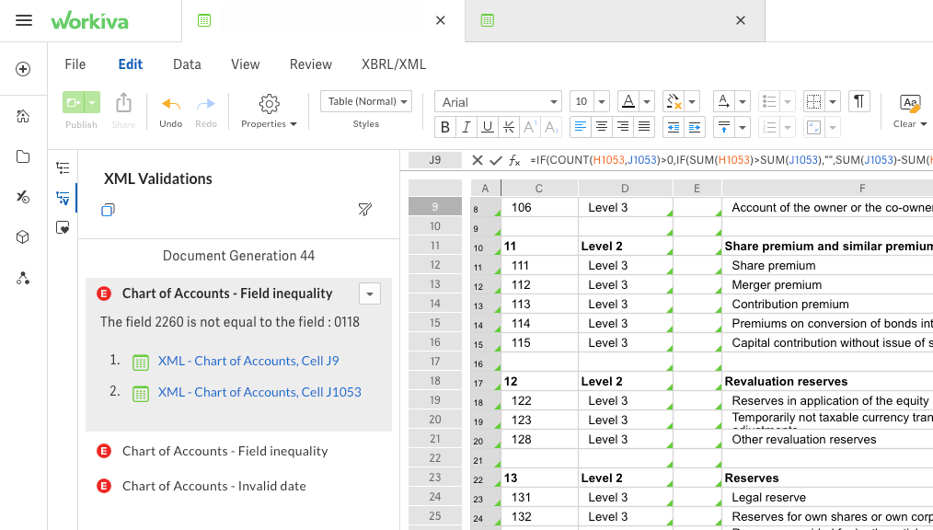Image resolution: width=933 pixels, height=530 pixels.
Task: Click the Share icon
Action: pos(124,102)
